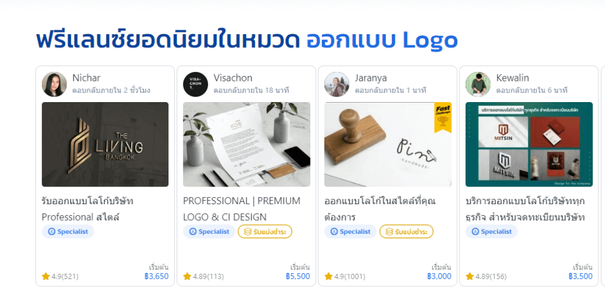Open the KOS stationery mockup thumbnail
This screenshot has height=308, width=605.
coord(246,145)
